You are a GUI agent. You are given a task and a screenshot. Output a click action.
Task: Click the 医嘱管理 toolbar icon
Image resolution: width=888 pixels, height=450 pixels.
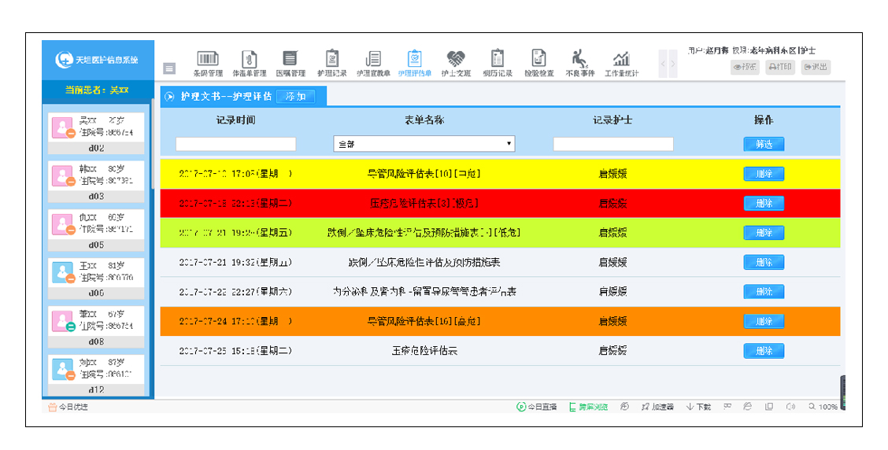pos(290,59)
